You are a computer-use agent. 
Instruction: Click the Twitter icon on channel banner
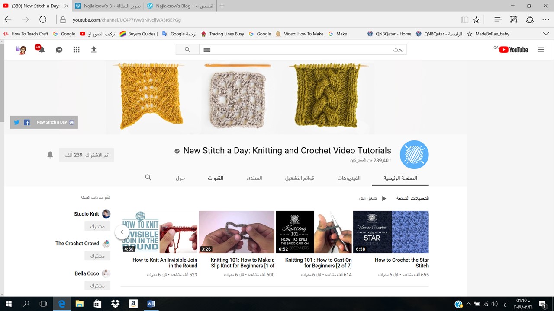[x=16, y=122]
